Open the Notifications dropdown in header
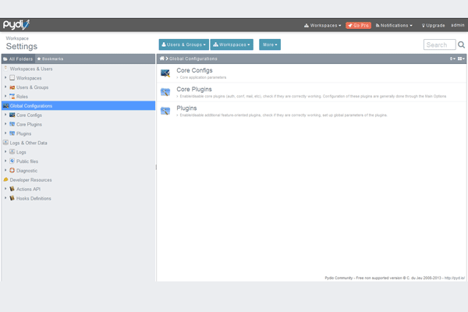 point(394,25)
